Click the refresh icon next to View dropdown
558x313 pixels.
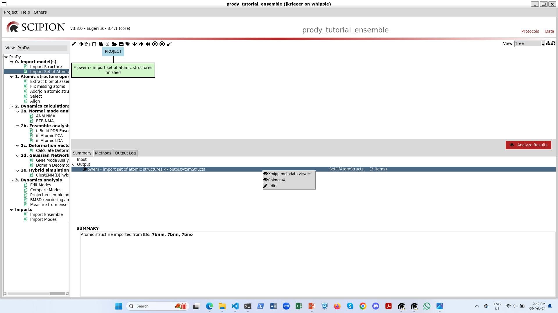point(553,43)
